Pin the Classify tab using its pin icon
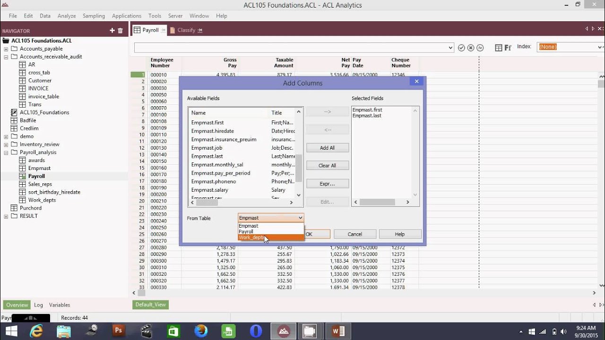The height and width of the screenshot is (340, 605). click(x=200, y=30)
